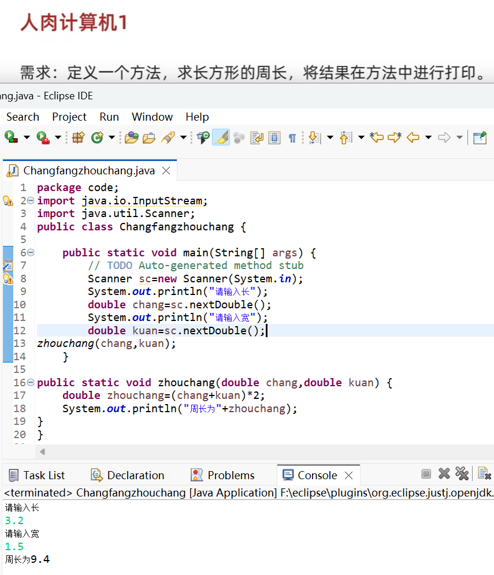
Task: Collapse the import block at line 2
Action: point(31,200)
